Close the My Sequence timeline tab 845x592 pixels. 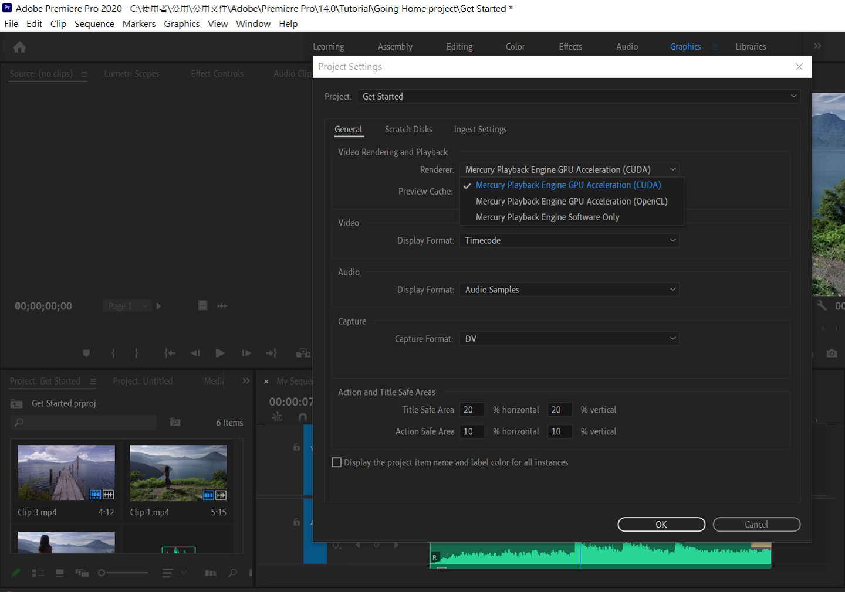[266, 382]
